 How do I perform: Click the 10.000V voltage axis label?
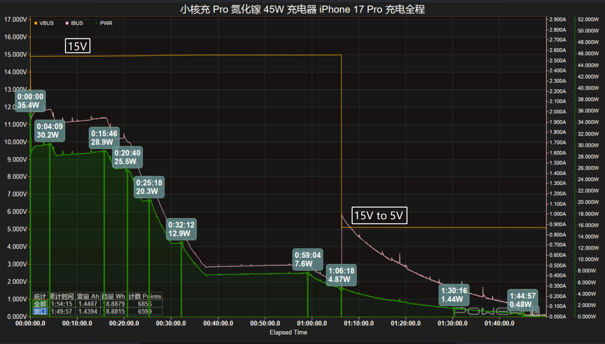pyautogui.click(x=15, y=142)
